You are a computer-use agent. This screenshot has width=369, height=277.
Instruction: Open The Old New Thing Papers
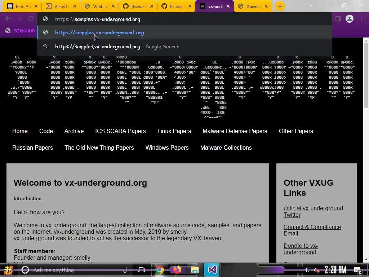pos(99,148)
